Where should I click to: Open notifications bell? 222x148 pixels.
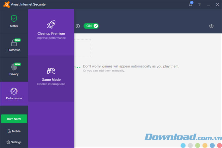click(191, 4)
